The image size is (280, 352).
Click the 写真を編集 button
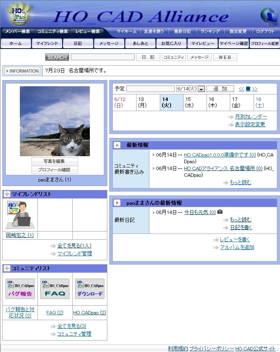pyautogui.click(x=54, y=161)
